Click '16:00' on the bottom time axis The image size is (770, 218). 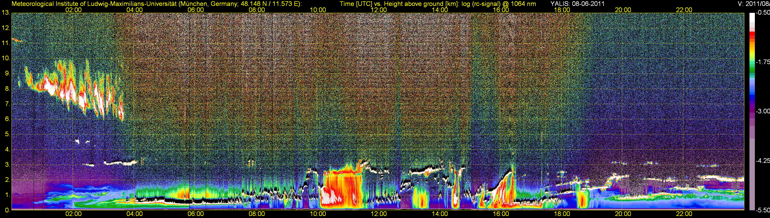(x=501, y=214)
